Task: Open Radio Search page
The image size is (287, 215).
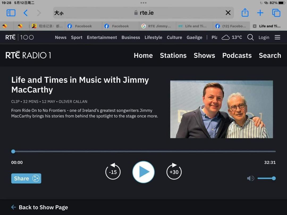Action: tap(270, 55)
